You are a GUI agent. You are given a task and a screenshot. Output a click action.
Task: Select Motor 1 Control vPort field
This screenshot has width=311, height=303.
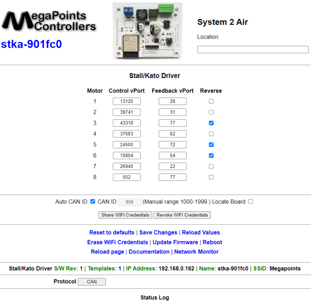coord(127,101)
